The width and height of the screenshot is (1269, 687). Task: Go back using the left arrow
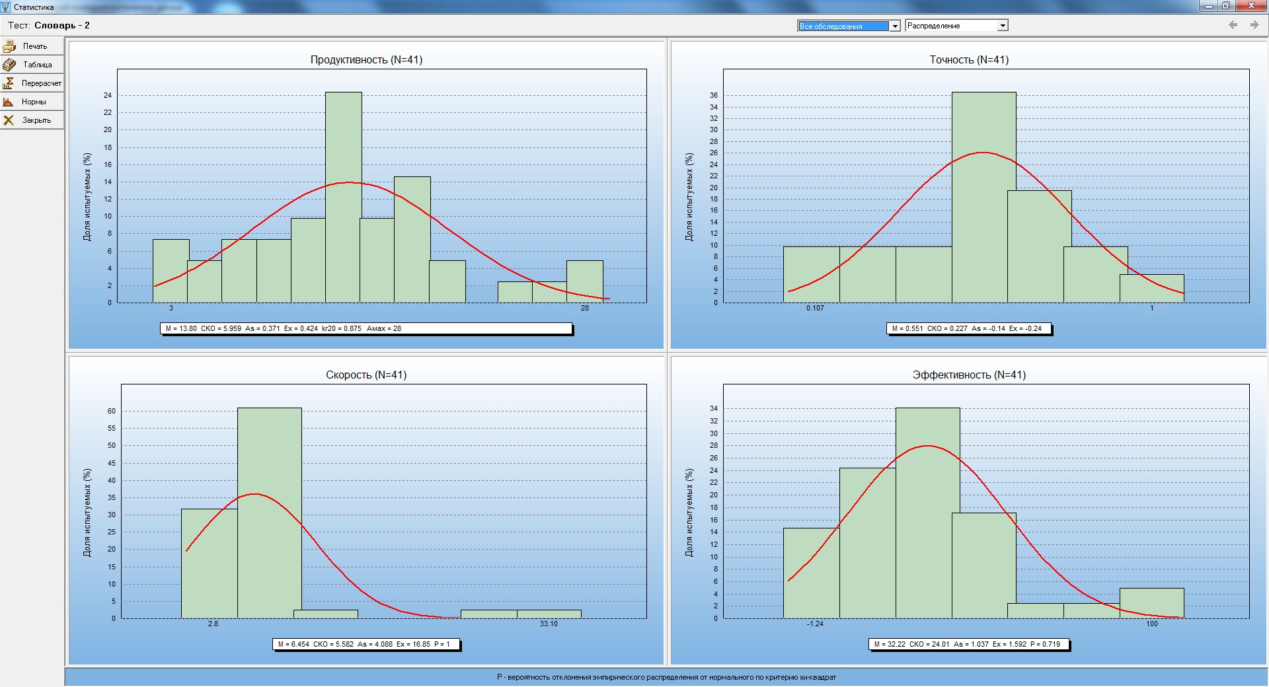(1233, 25)
